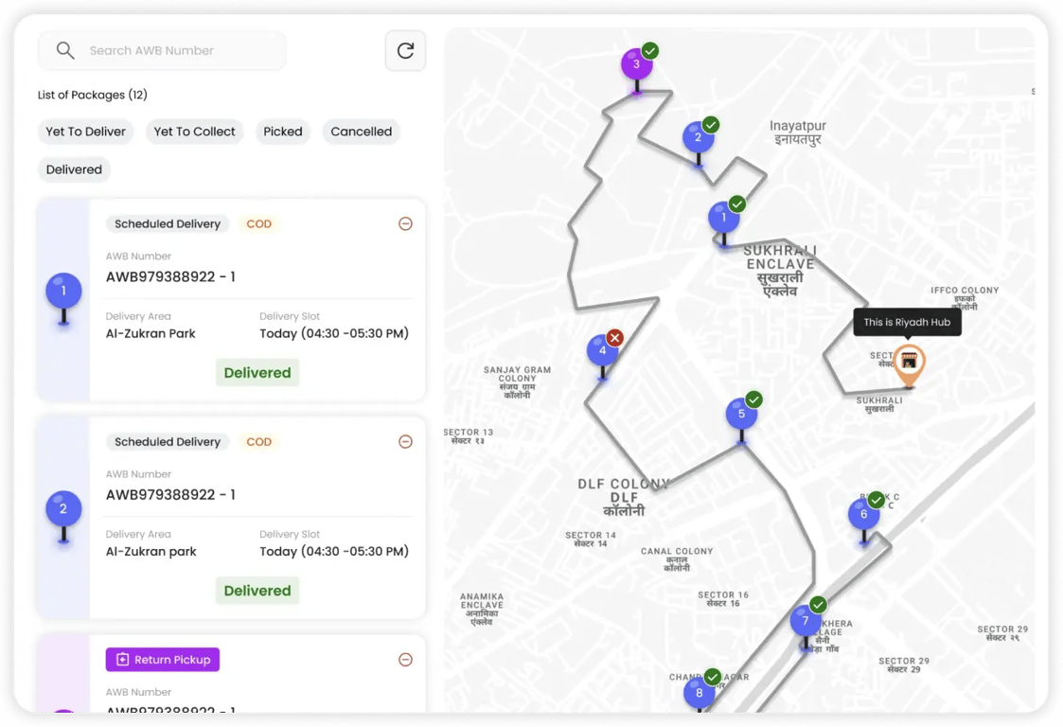Click Delivered status on second card
1063x727 pixels.
point(257,591)
